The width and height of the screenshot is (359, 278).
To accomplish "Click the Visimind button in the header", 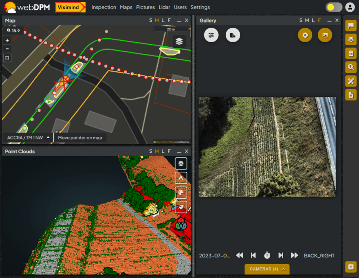I will click(x=70, y=7).
